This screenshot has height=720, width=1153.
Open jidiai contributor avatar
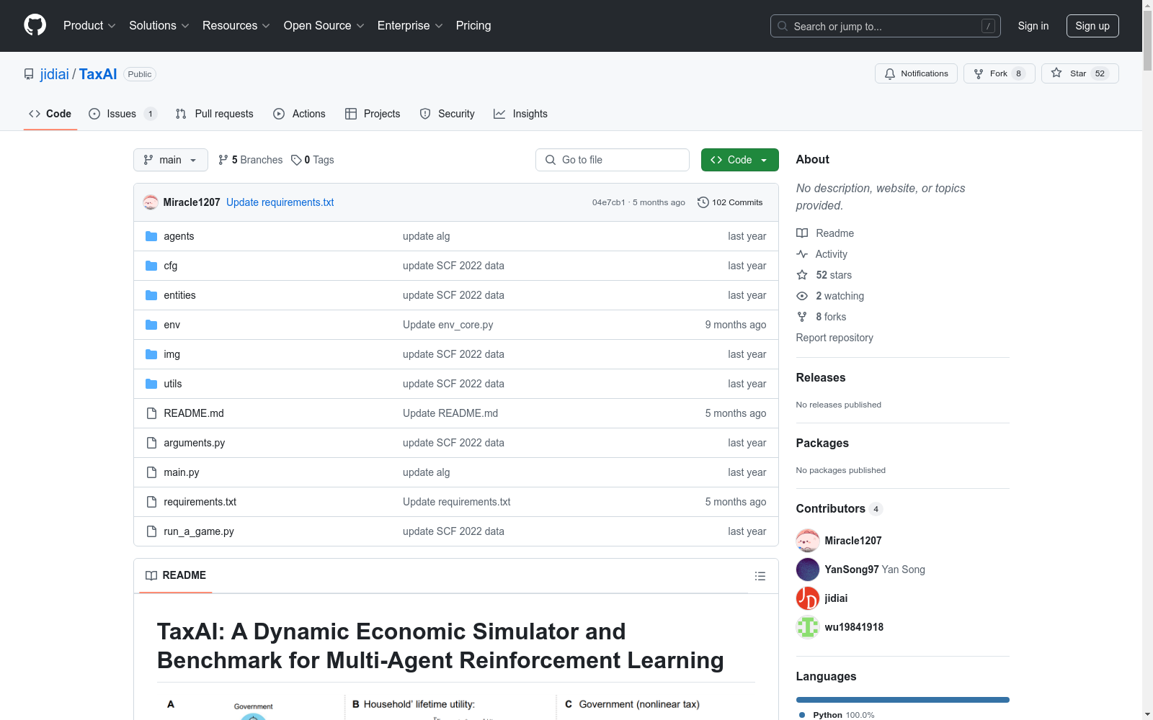click(x=808, y=598)
